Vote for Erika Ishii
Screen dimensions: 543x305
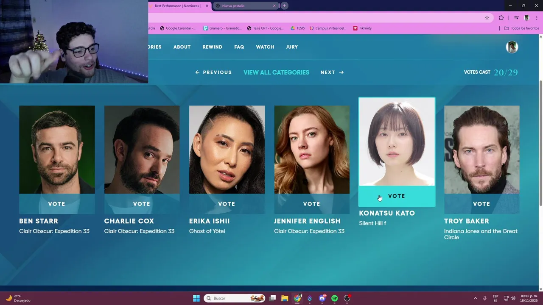tap(227, 204)
